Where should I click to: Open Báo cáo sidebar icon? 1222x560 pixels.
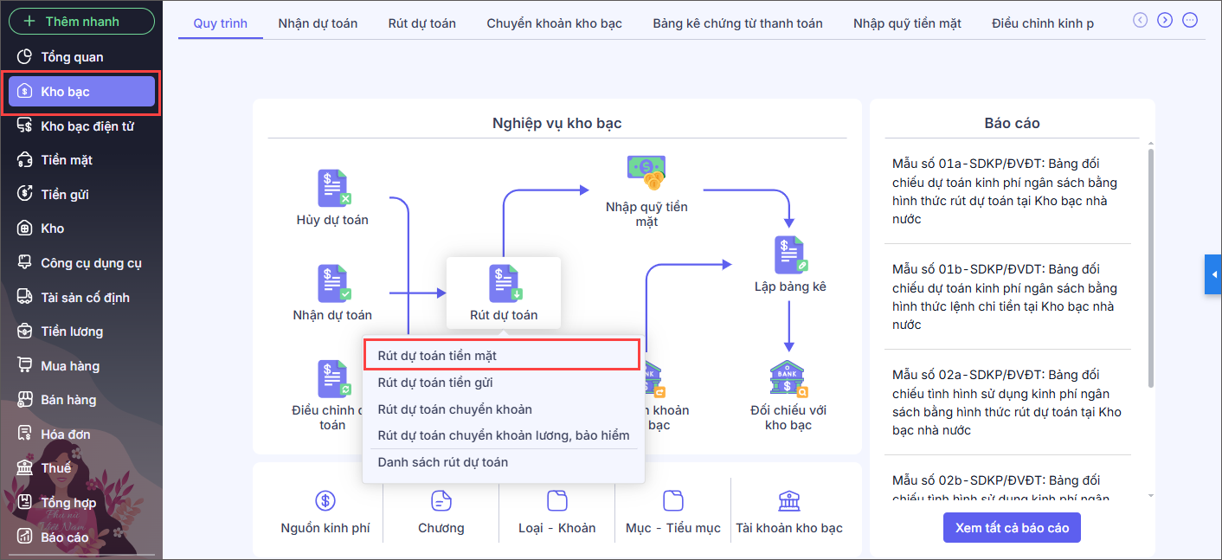26,537
